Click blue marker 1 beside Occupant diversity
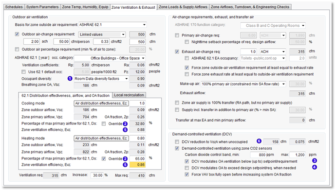Image resolution: width=336 pixels, height=191 pixels. pyautogui.click(x=70, y=79)
